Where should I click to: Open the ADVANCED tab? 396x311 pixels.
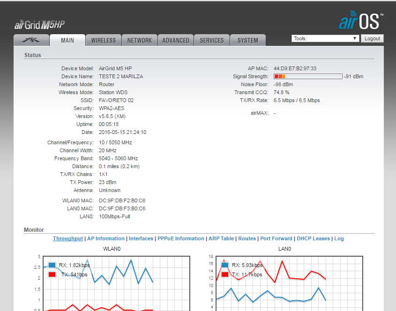click(x=176, y=40)
